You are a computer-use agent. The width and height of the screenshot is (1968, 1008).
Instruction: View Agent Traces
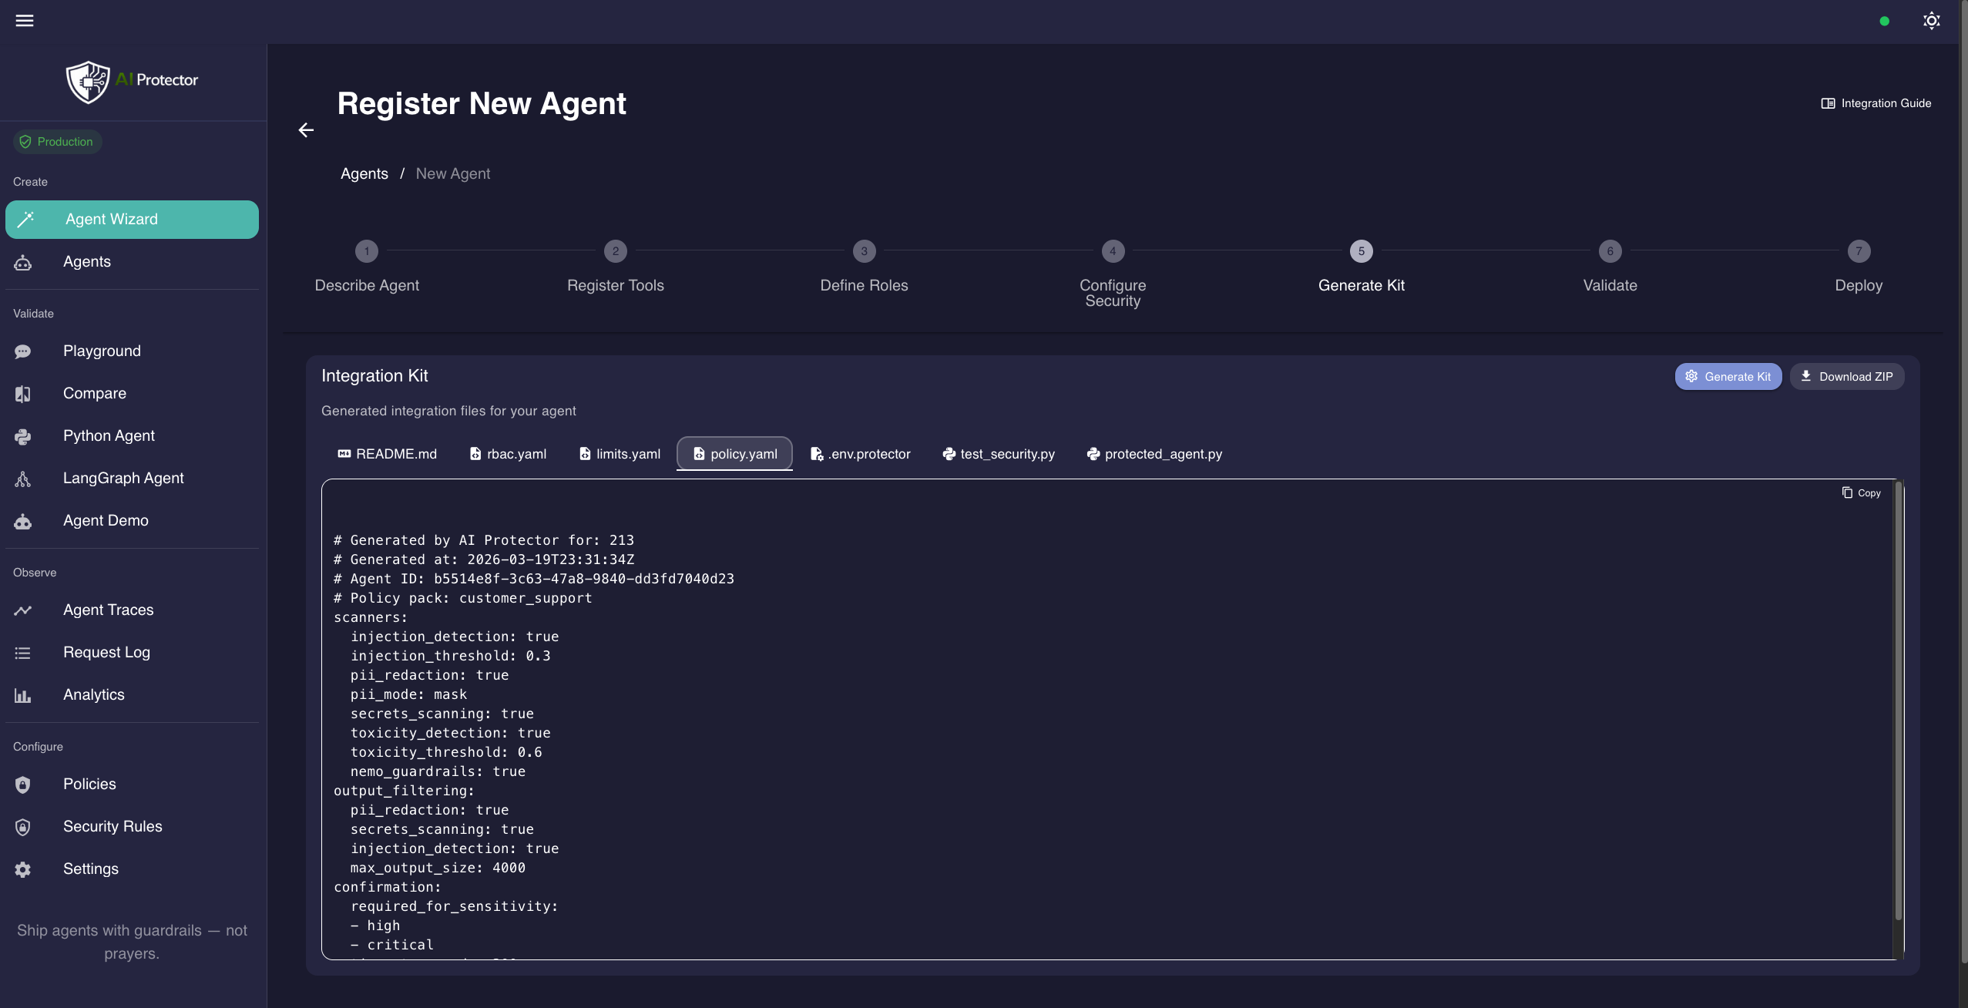[x=109, y=610]
